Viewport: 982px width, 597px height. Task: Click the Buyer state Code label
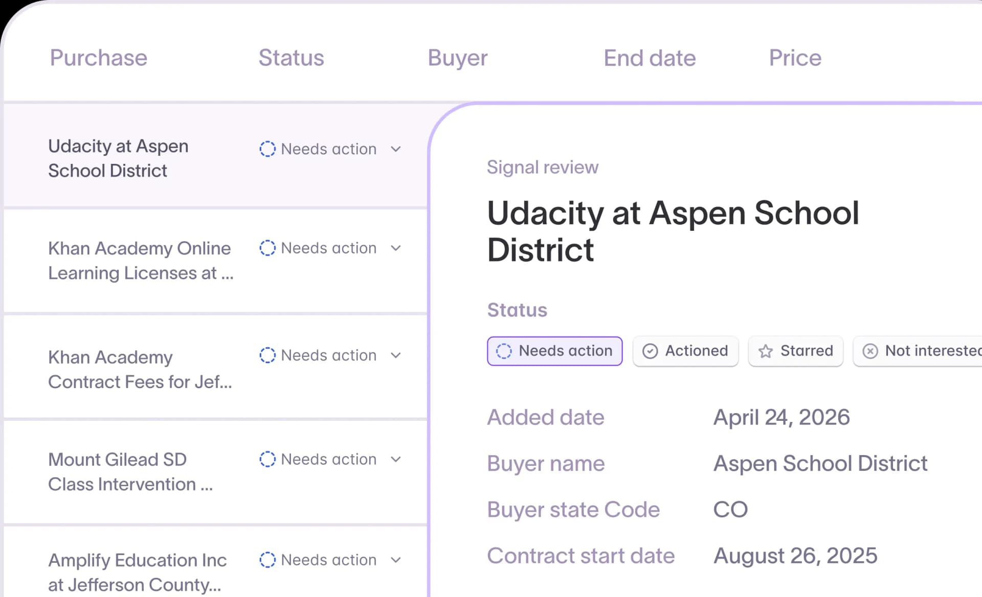573,510
